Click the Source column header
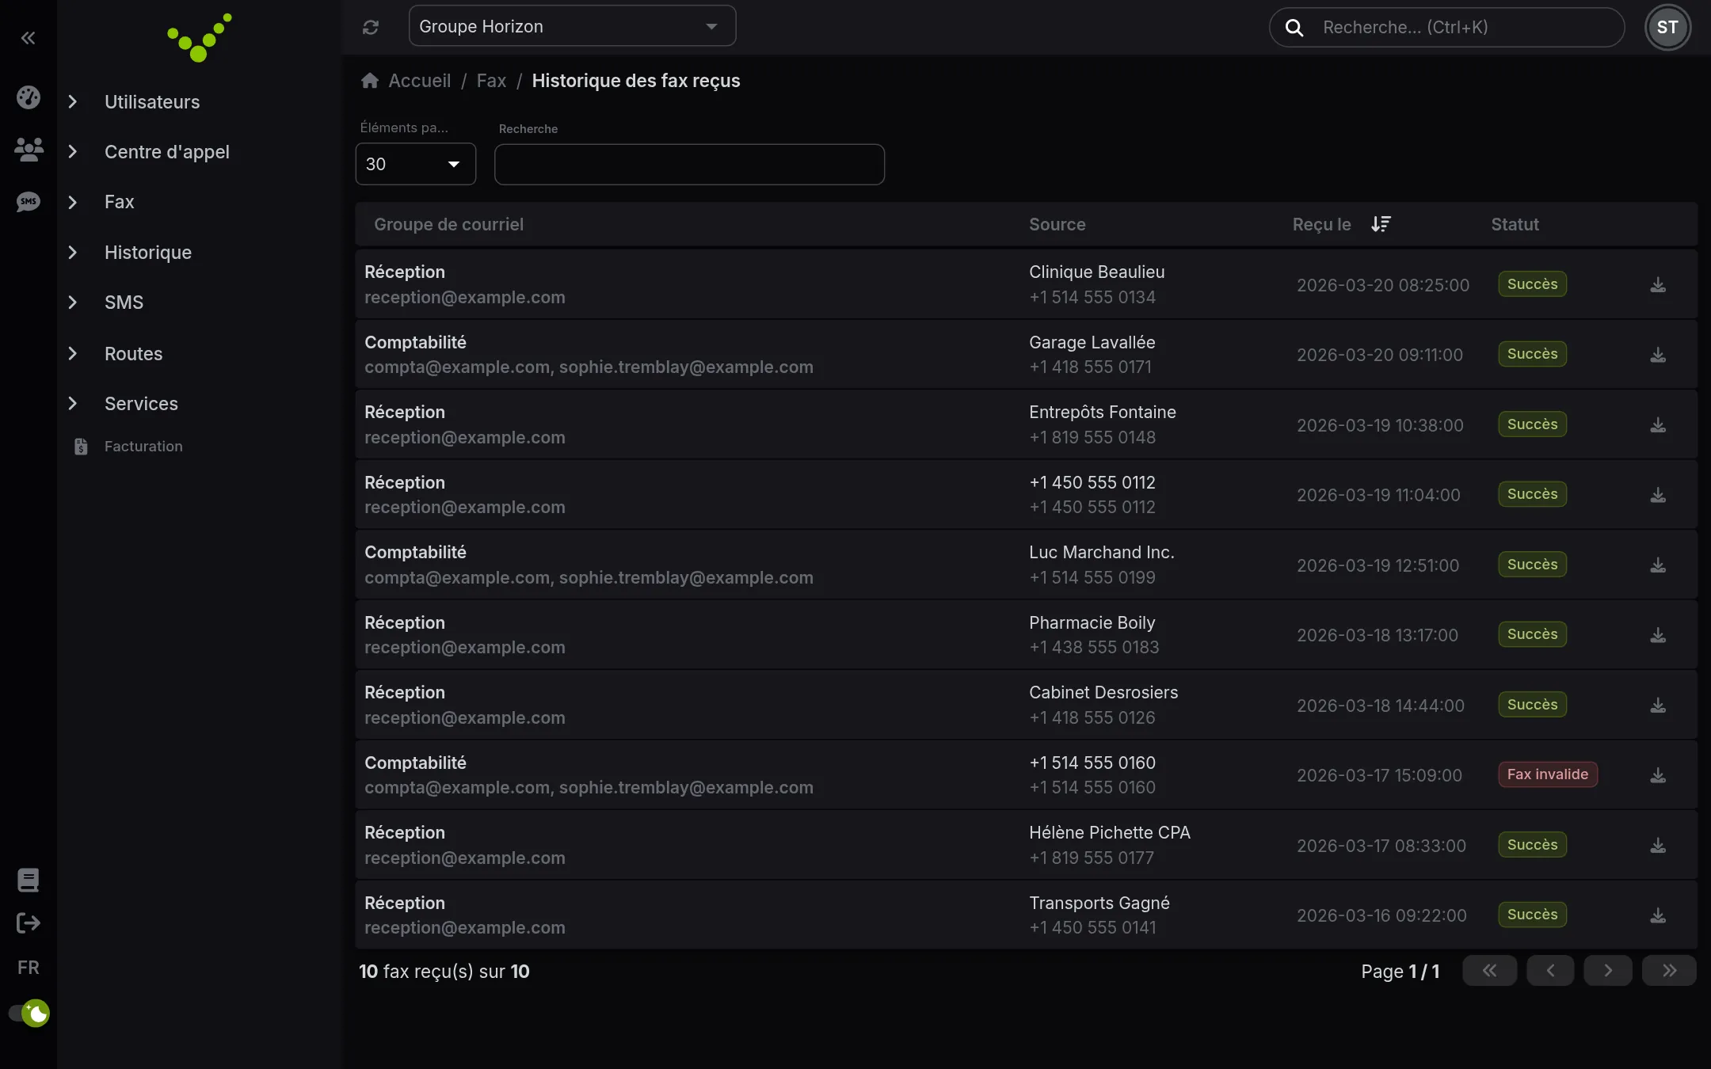 point(1057,224)
